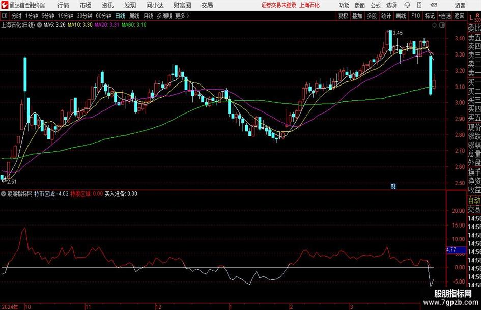Expand the dropdown arrow beside 上海石化(日线)

click(x=39, y=25)
